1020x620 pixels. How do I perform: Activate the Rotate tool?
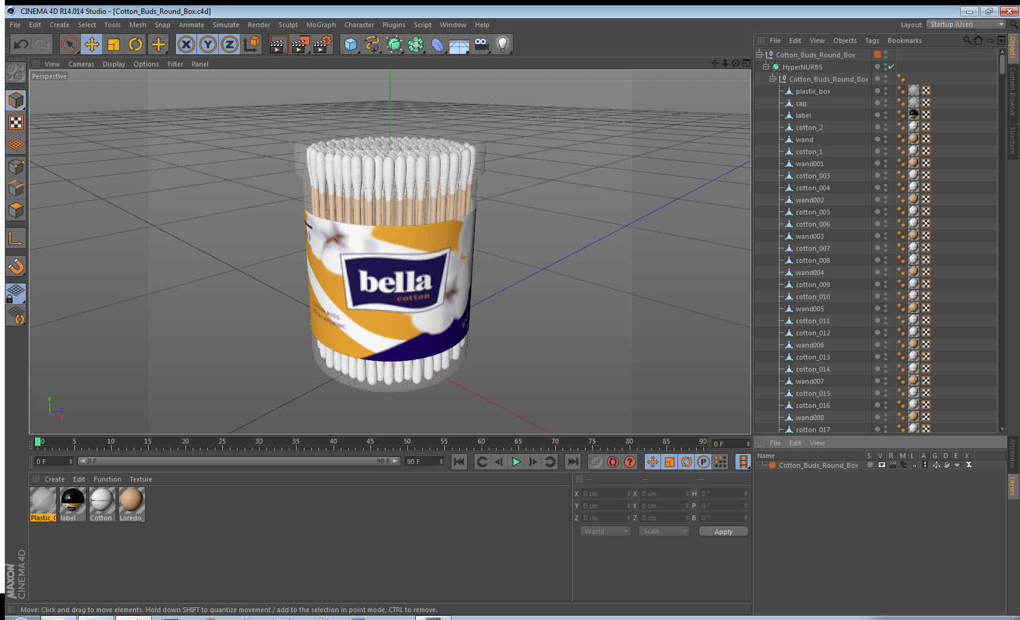tap(136, 44)
